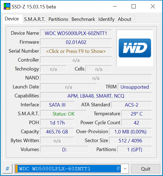Click the Controller n/a field
Viewport: 163px width, 176px height.
coord(76,60)
